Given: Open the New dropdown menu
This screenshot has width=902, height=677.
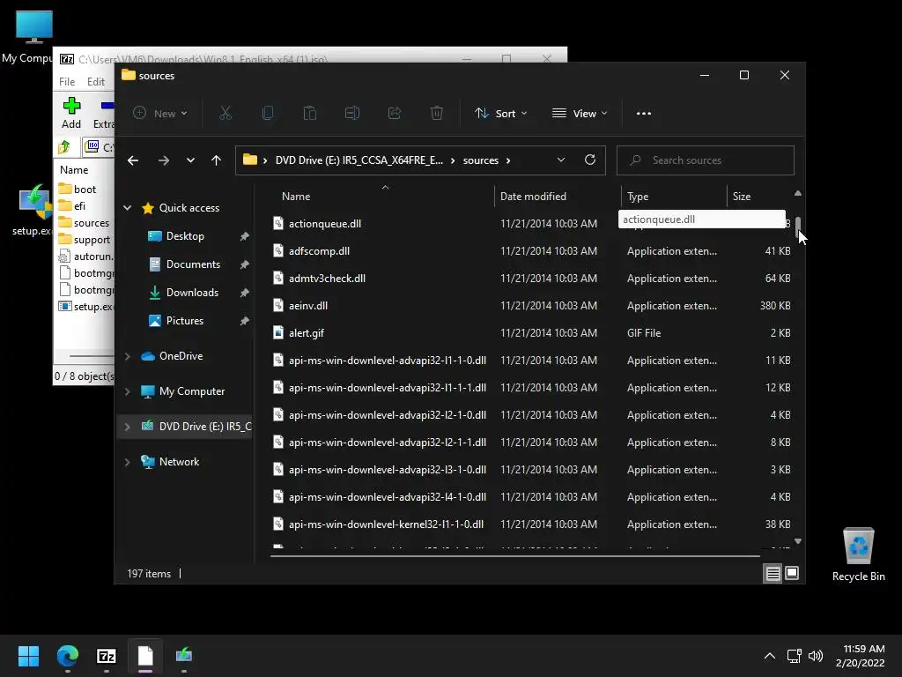Looking at the screenshot, I should click(160, 114).
